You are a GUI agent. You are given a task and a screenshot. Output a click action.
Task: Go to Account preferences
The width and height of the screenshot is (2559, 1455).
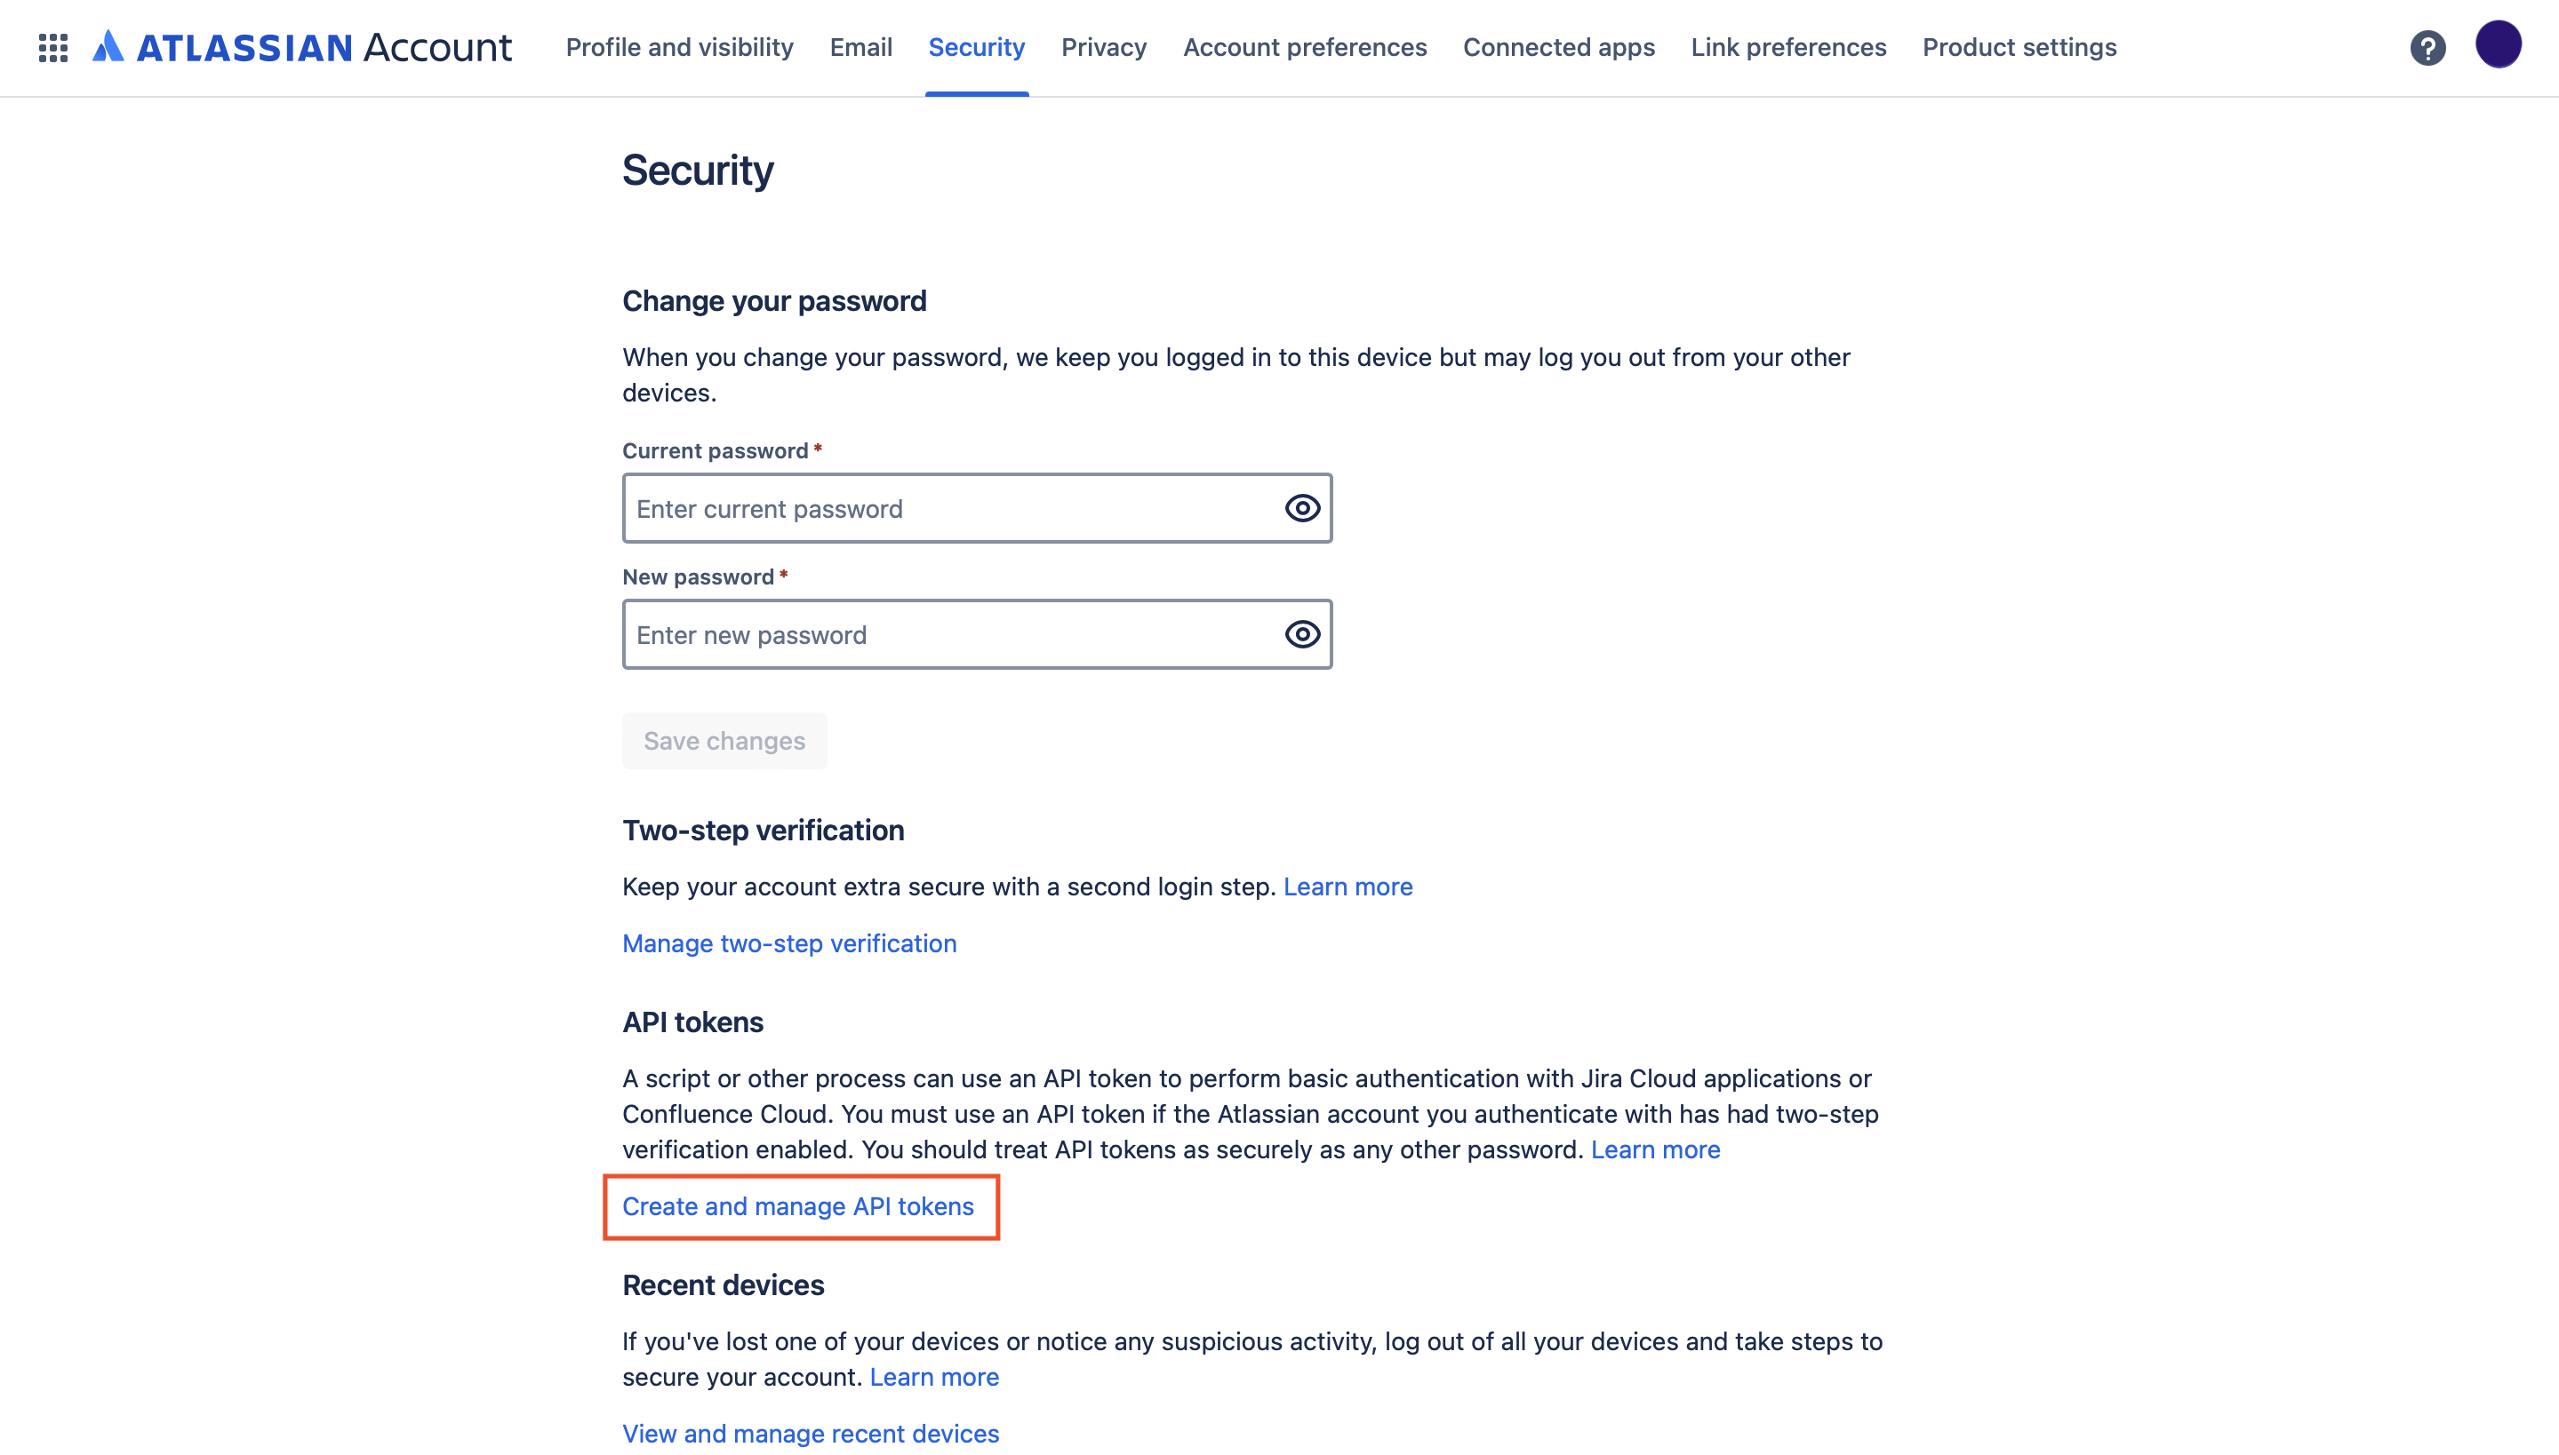pos(1304,47)
